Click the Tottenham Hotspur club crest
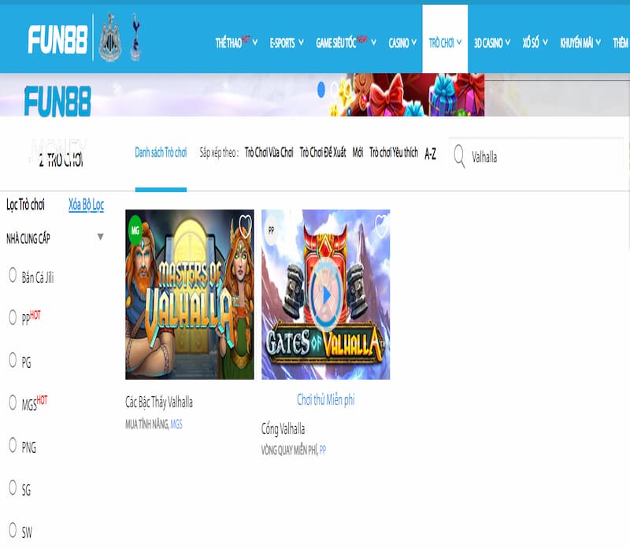This screenshot has height=549, width=630. click(135, 38)
